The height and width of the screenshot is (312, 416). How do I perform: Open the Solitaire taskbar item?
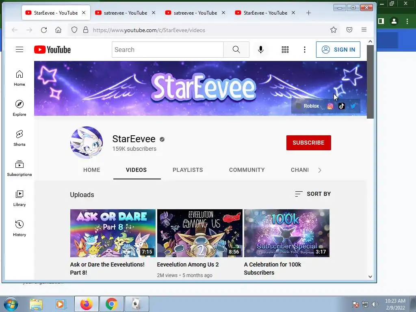pyautogui.click(x=136, y=304)
